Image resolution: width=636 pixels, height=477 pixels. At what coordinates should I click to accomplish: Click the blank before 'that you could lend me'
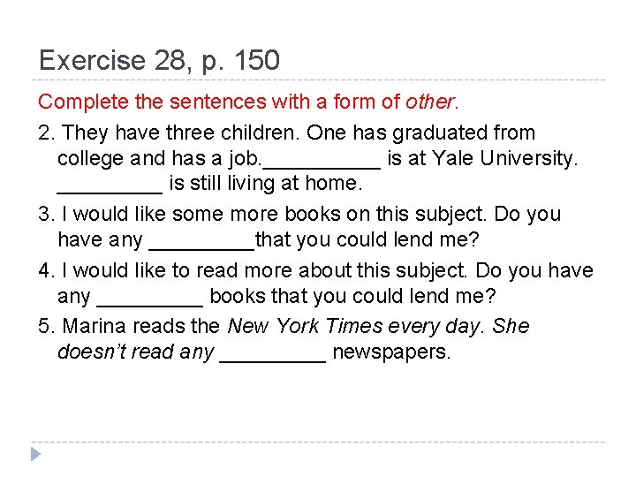(201, 243)
